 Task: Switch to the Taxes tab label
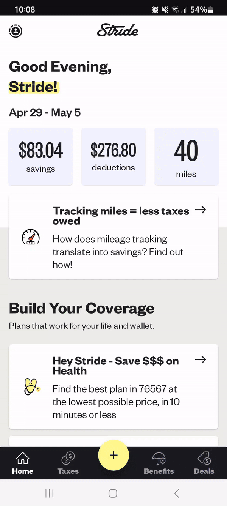tap(68, 471)
